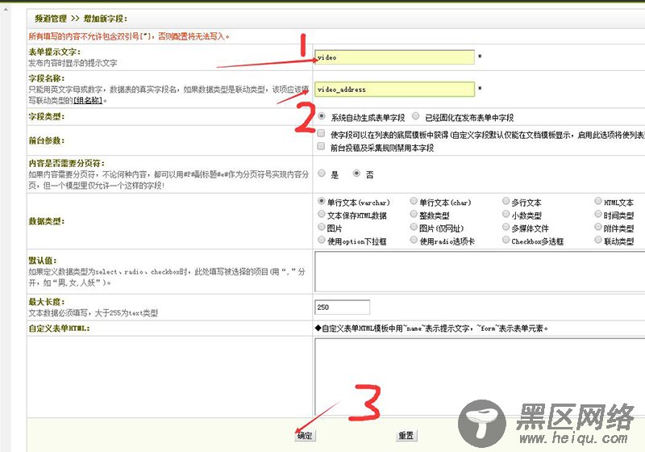The image size is (645, 452).
Task: Select data type 附件类型
Action: point(598,227)
